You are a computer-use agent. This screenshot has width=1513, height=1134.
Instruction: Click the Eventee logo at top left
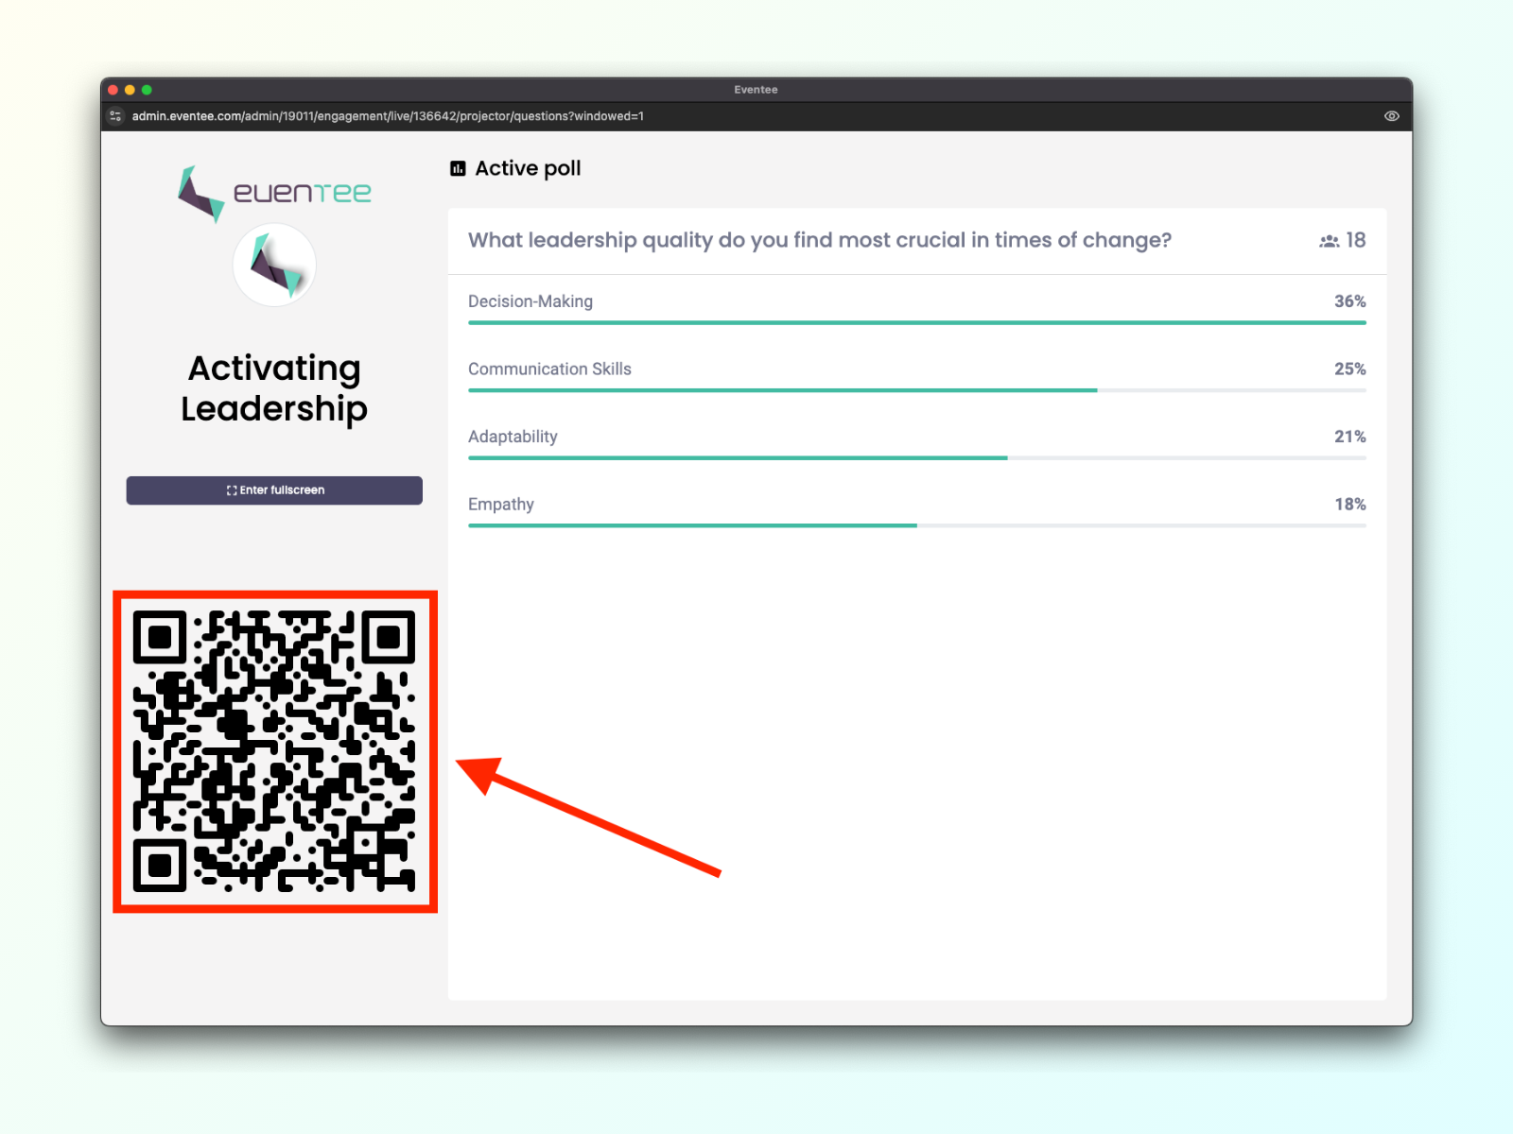(x=274, y=194)
